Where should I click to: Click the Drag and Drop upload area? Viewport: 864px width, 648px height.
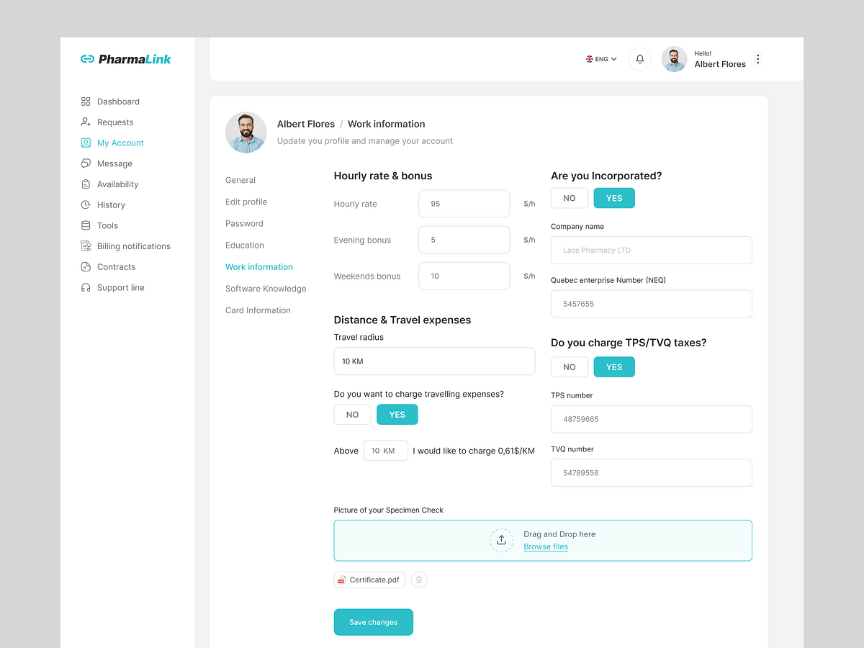click(543, 541)
